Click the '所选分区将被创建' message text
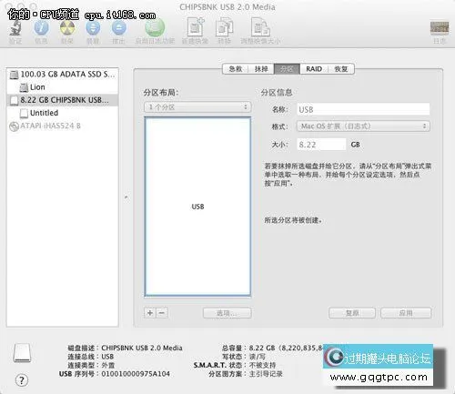The height and width of the screenshot is (394, 455). [x=293, y=220]
